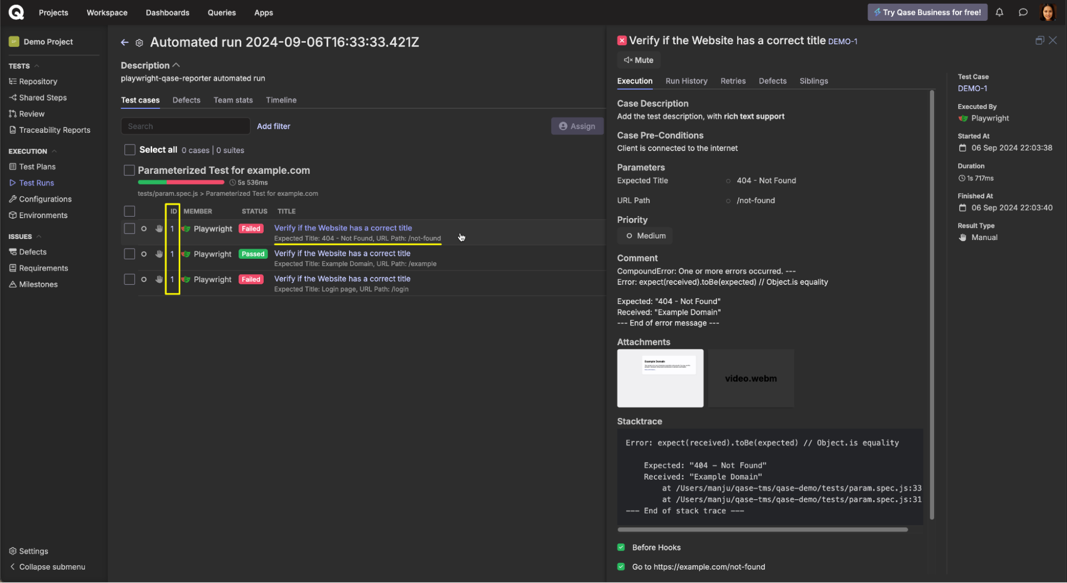Click the back navigation arrow icon
1067x583 pixels.
125,42
